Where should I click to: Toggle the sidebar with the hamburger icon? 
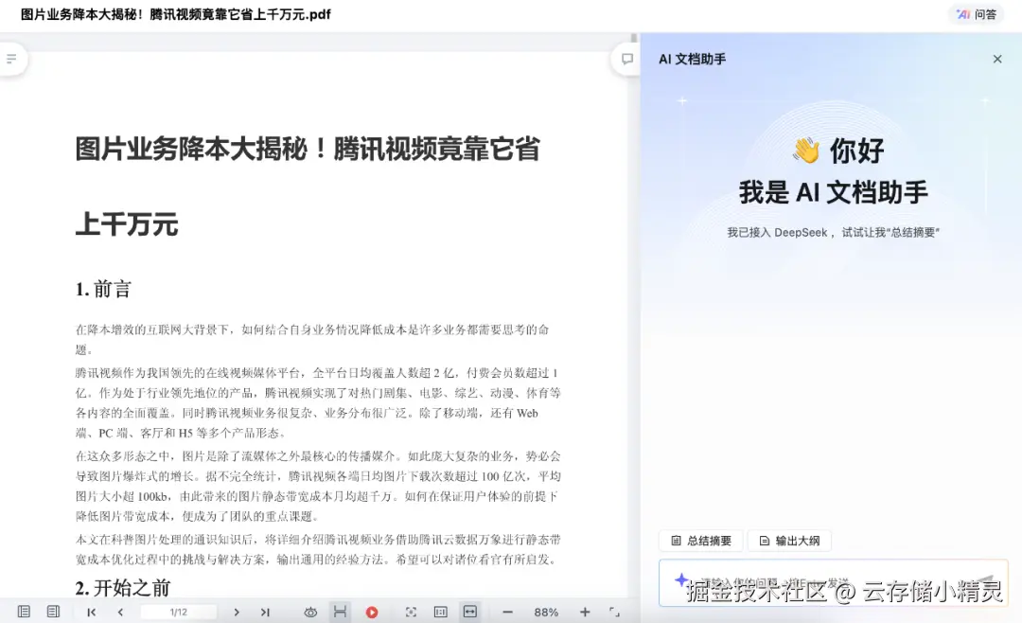tap(13, 58)
